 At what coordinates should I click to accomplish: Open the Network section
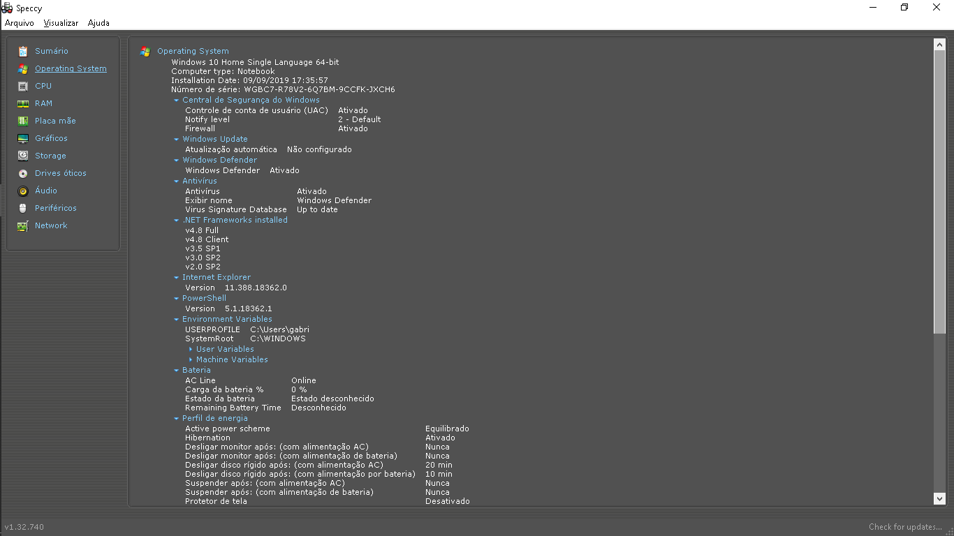(51, 225)
